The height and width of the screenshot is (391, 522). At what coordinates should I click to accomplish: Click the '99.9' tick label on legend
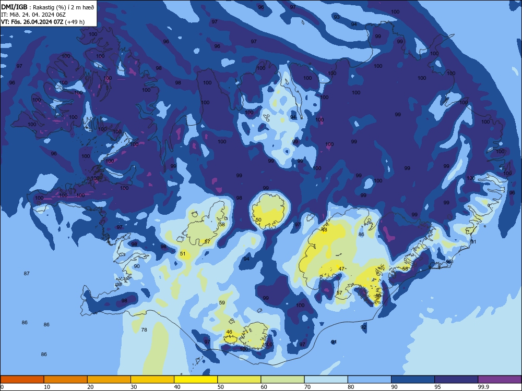[x=483, y=387]
